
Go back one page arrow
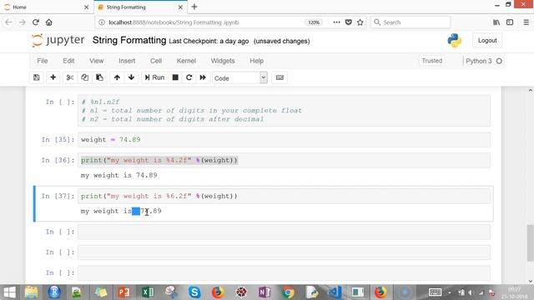coord(9,22)
